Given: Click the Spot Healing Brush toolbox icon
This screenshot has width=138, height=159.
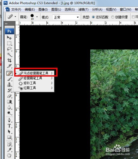Looking at the screenshot, I should tap(9, 73).
